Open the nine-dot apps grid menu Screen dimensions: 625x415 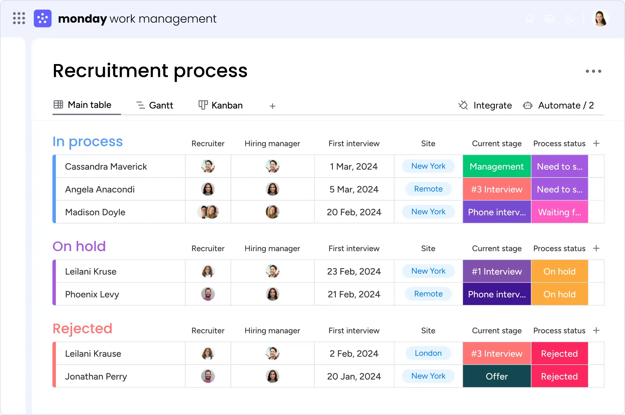pos(19,18)
